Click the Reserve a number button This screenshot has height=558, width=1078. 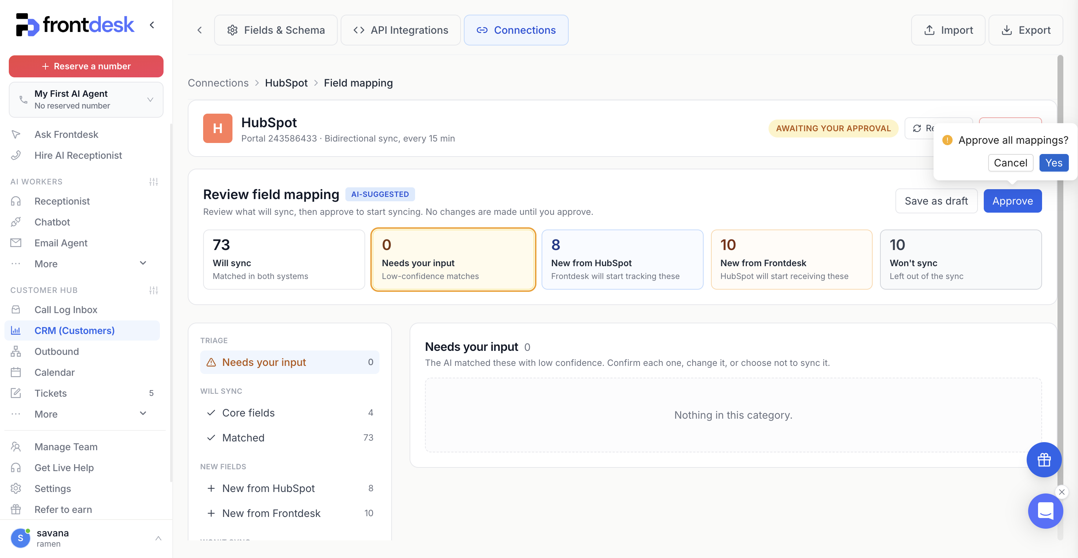pos(86,66)
